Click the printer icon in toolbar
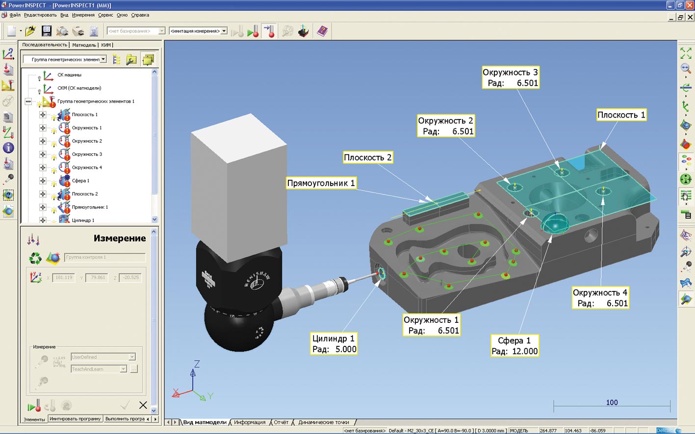The width and height of the screenshot is (695, 434). [x=78, y=31]
